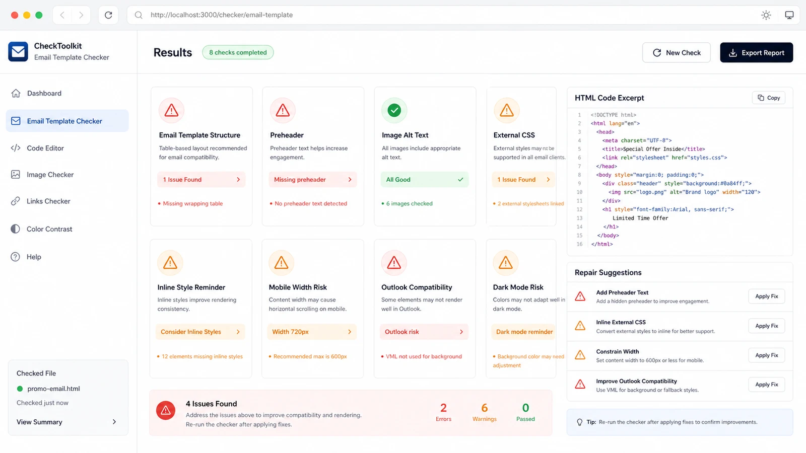806x453 pixels.
Task: Click the browser forward arrow
Action: click(x=81, y=15)
